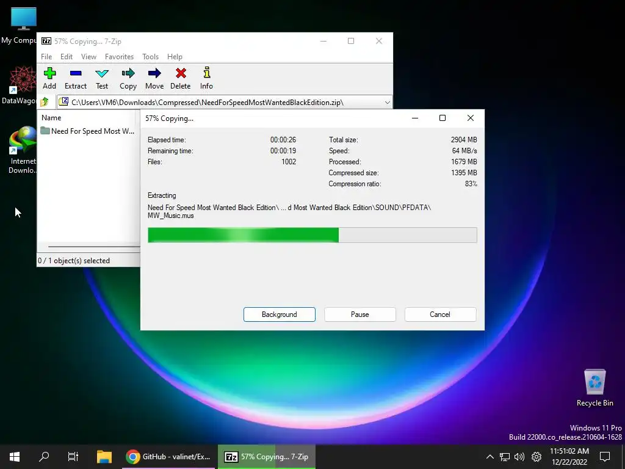Click the 7-Zip Copying taskbar button
The image size is (625, 469).
pyautogui.click(x=267, y=457)
